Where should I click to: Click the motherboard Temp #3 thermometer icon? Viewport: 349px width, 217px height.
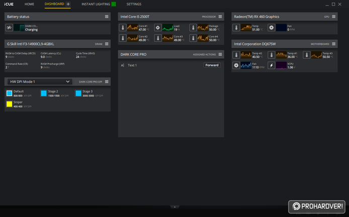pos(306,55)
